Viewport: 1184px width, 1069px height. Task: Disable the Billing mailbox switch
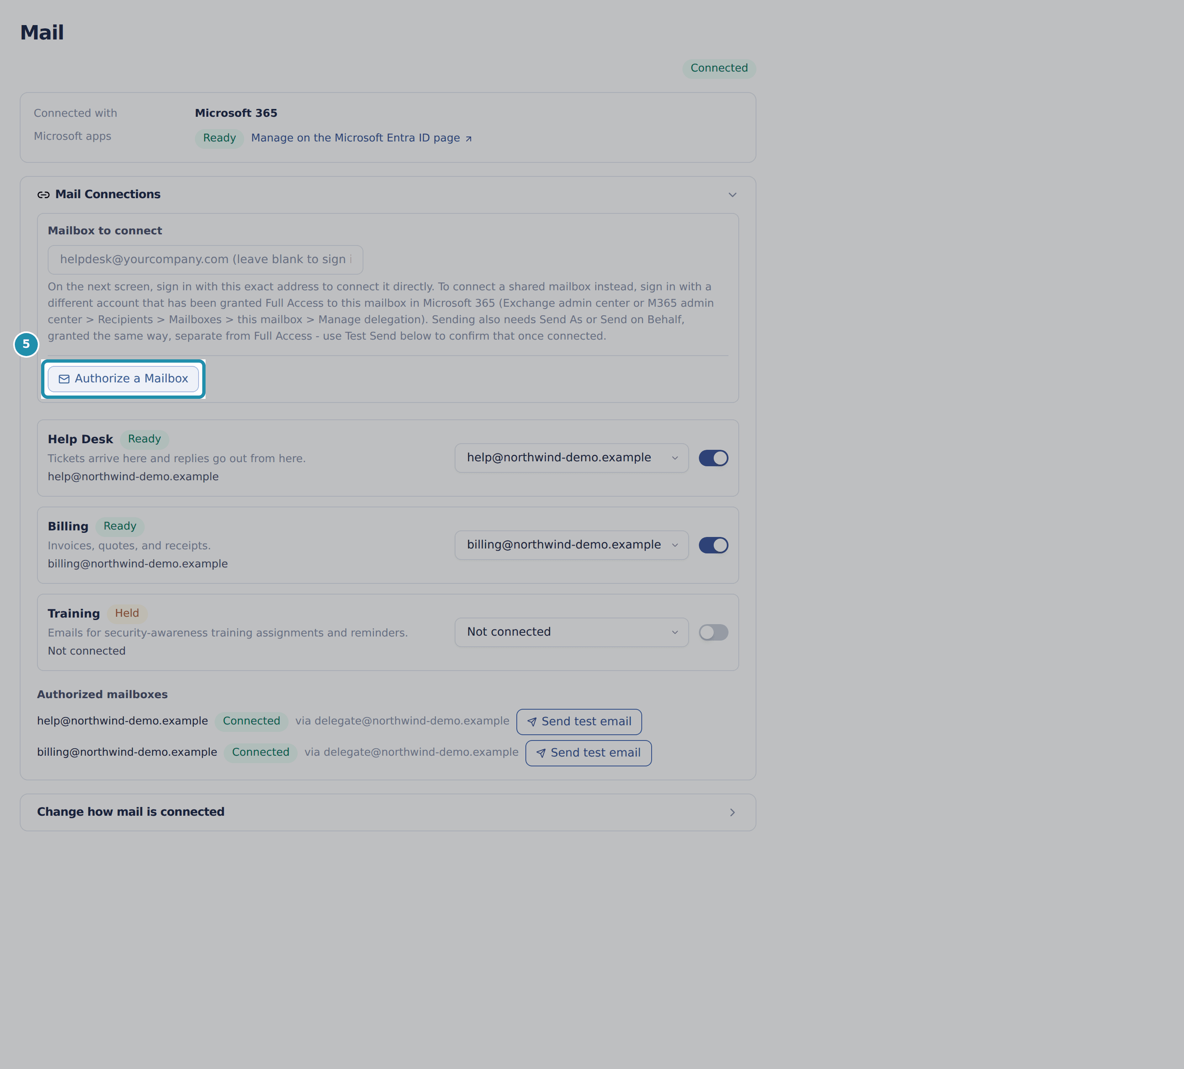(714, 545)
